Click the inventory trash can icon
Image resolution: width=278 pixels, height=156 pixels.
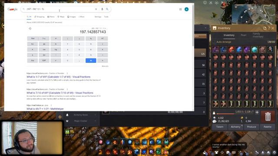click(268, 117)
